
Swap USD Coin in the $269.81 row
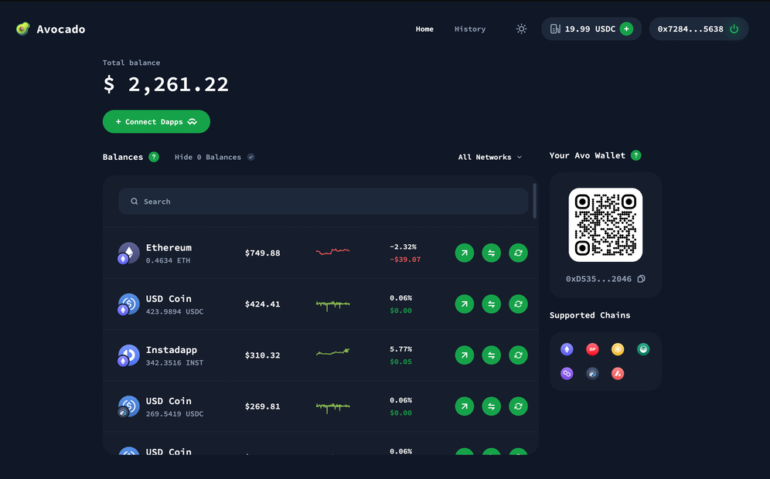click(x=491, y=406)
